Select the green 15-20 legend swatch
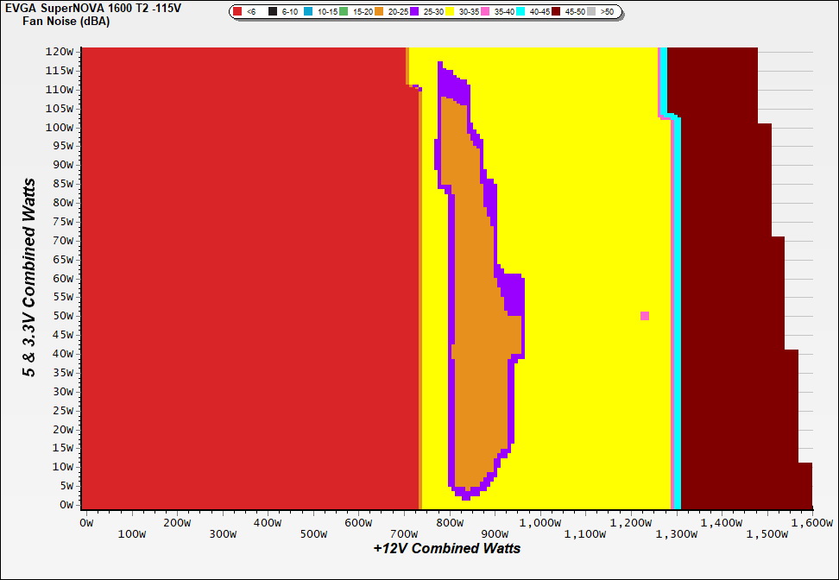 point(344,12)
